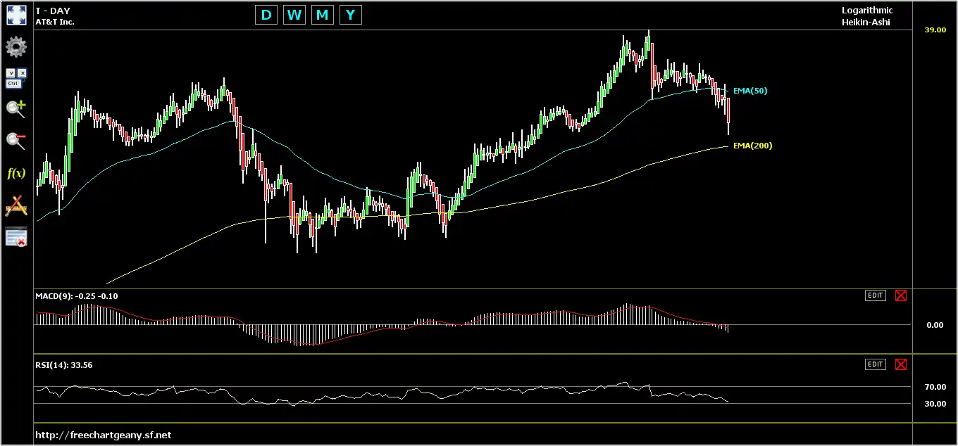The image size is (958, 446).
Task: Switch to the yearly Y timeframe
Action: [x=351, y=15]
